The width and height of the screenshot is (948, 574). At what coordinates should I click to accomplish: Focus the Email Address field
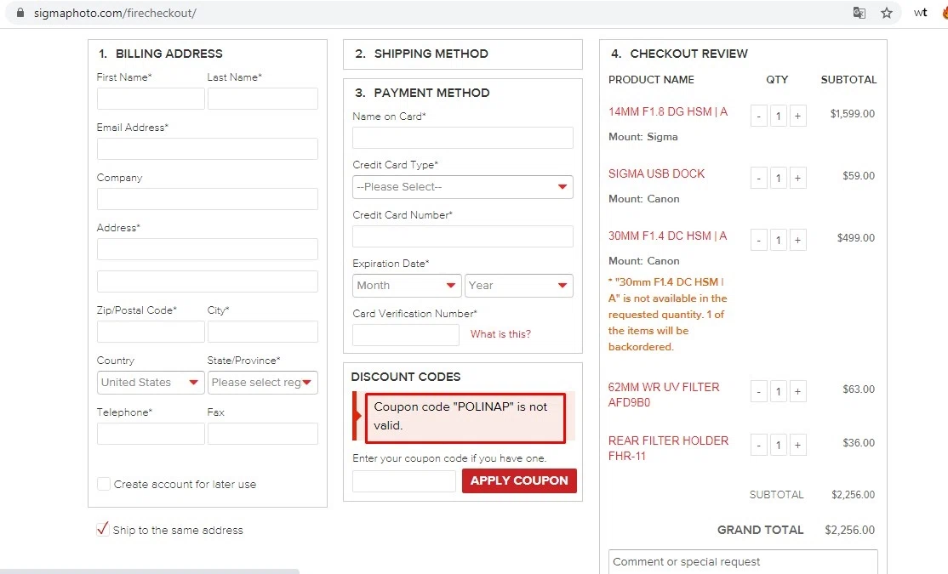208,150
